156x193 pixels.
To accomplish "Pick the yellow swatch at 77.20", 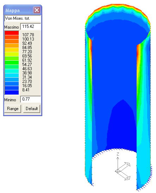I will 12,50.
